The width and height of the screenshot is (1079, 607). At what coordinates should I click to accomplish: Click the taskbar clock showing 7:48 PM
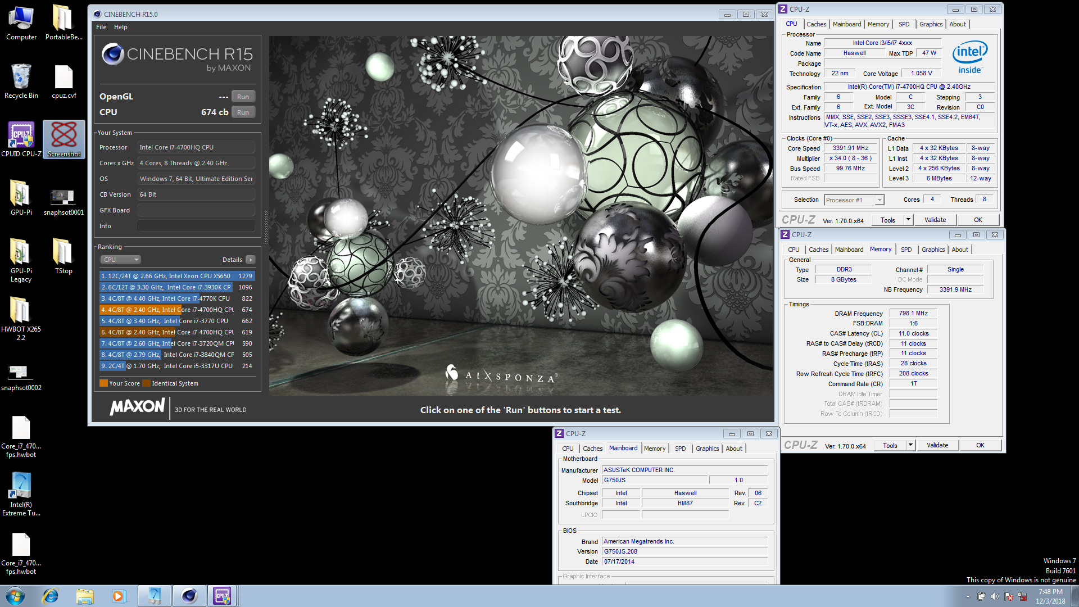click(1050, 596)
